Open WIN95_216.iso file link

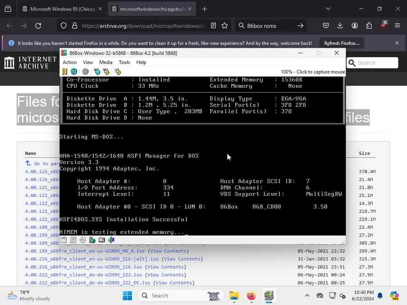[x=83, y=267]
